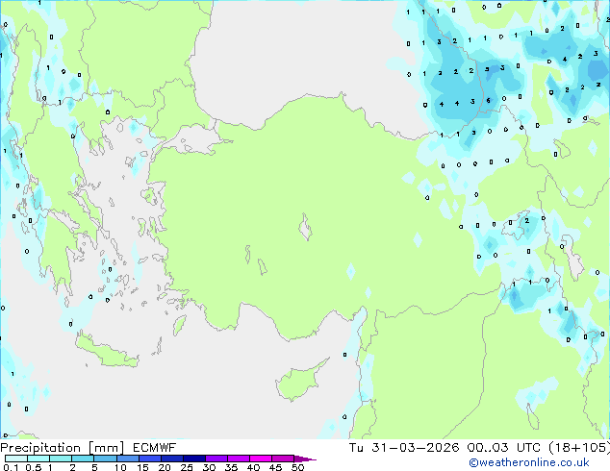The width and height of the screenshot is (610, 471).
Task: Click the 0.5–1 mm legend color swatch
Action: pos(38,459)
